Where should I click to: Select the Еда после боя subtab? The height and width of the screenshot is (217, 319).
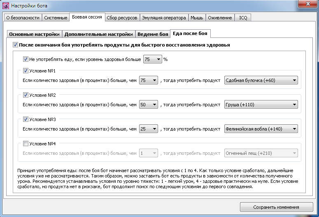pos(190,33)
